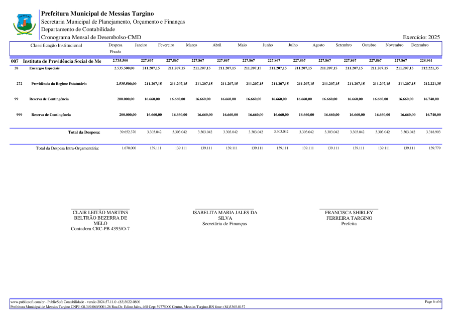The image size is (452, 319).
Task: Select the Janeiro column header
Action: point(141,46)
